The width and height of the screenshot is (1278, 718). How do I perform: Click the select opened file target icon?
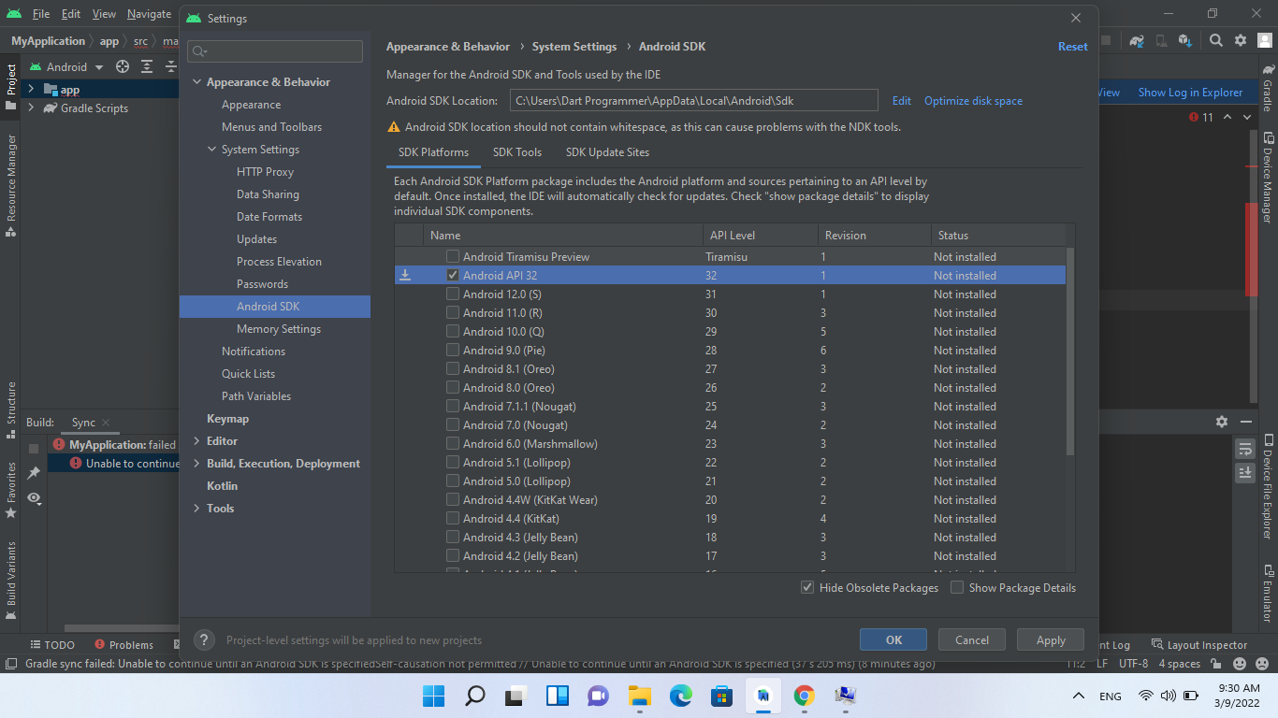[123, 66]
